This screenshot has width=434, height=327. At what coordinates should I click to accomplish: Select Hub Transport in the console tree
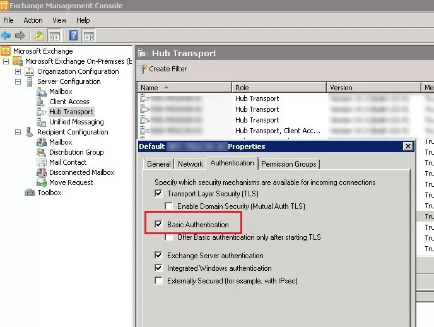71,112
